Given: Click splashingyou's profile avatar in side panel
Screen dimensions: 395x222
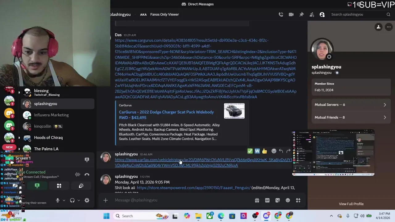Looking at the screenshot, I should (322, 49).
